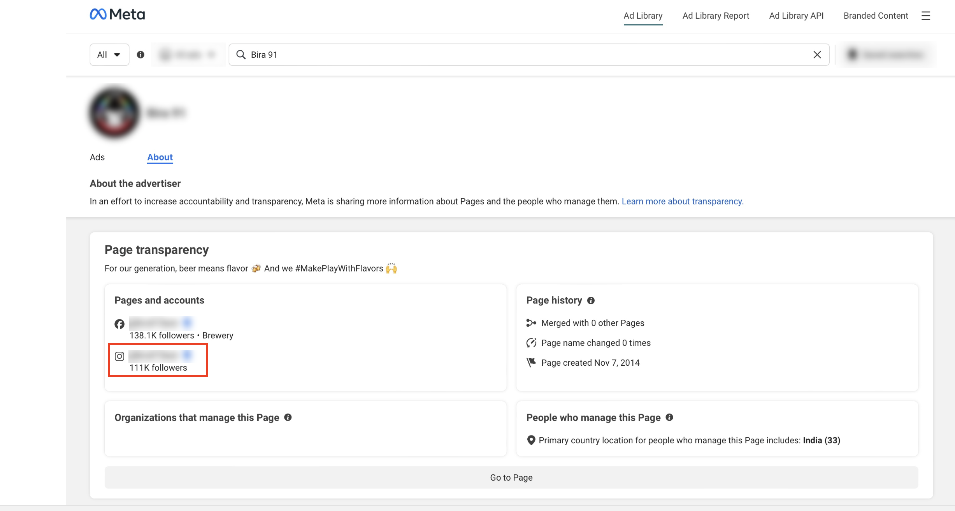Open Learn more about transparency link
The width and height of the screenshot is (955, 511).
(683, 201)
